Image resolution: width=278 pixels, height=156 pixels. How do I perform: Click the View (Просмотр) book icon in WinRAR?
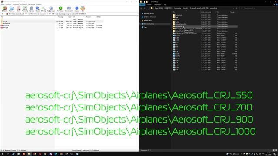click(25, 9)
